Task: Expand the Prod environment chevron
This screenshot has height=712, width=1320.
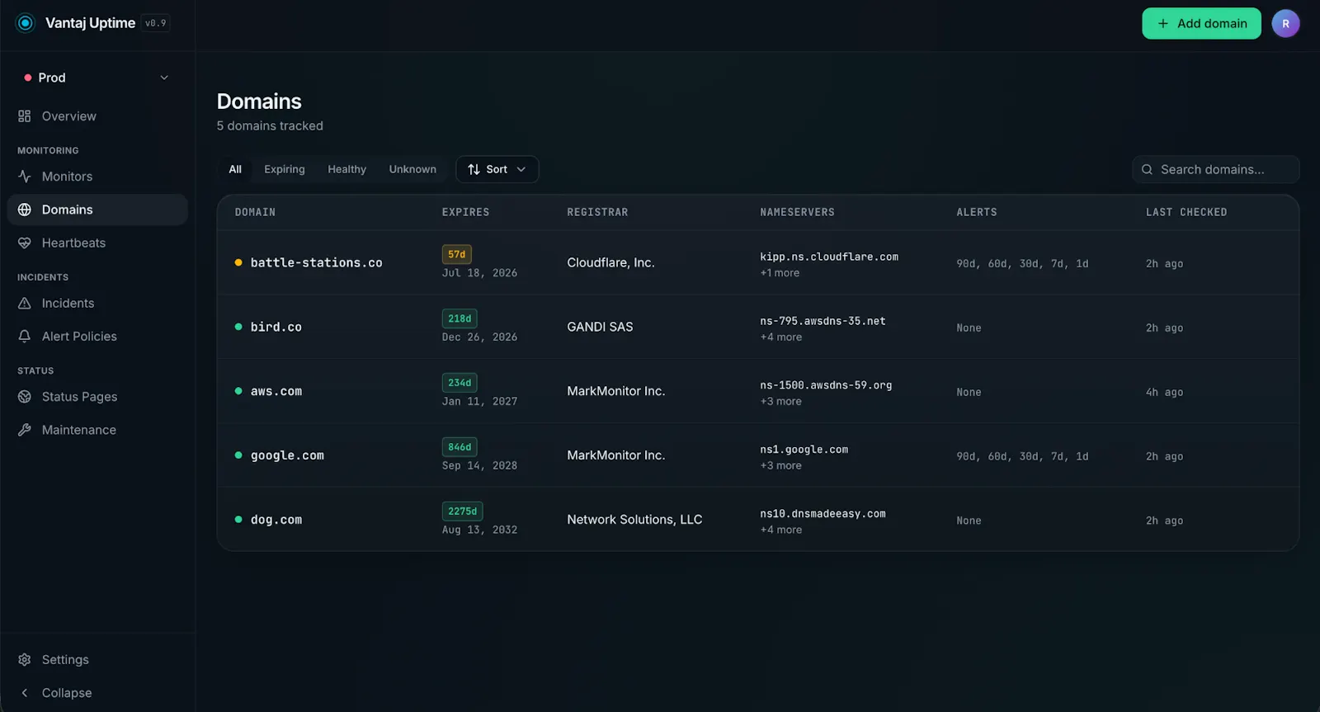Action: click(x=164, y=78)
